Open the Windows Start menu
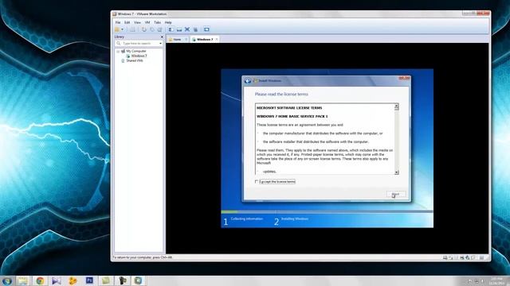The width and height of the screenshot is (510, 286). click(x=7, y=280)
